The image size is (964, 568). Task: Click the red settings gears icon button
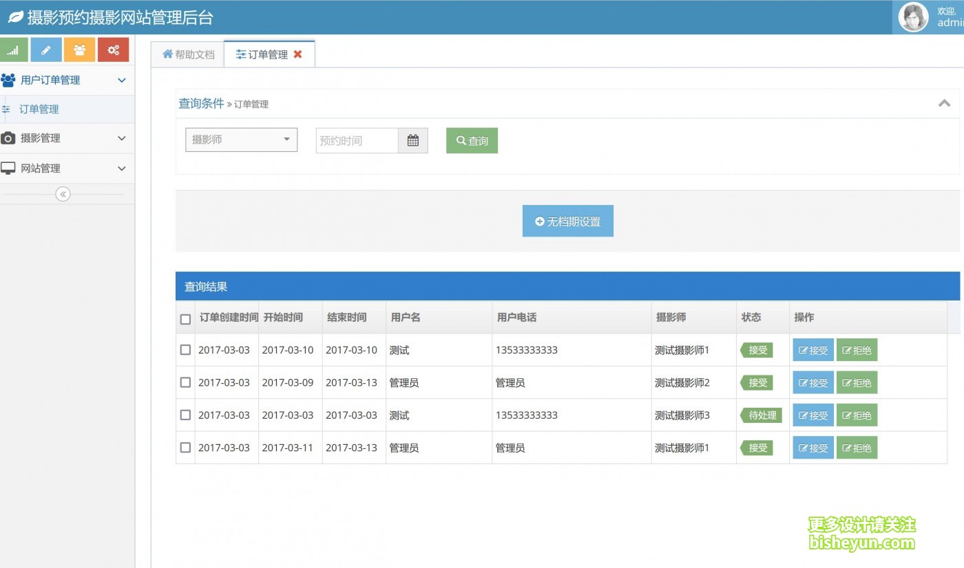pos(113,50)
